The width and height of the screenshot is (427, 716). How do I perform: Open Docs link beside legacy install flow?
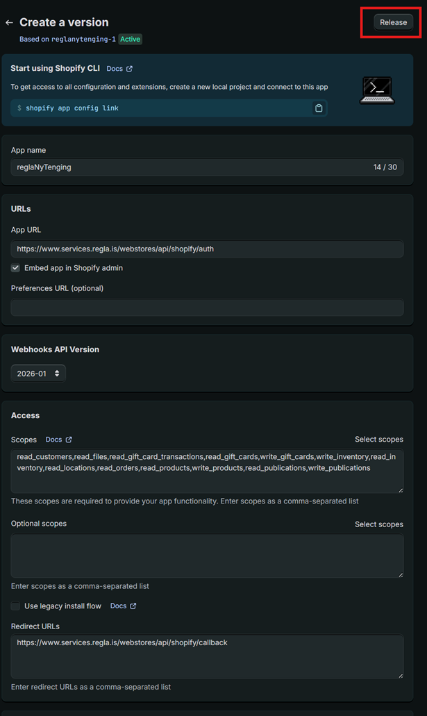point(123,606)
